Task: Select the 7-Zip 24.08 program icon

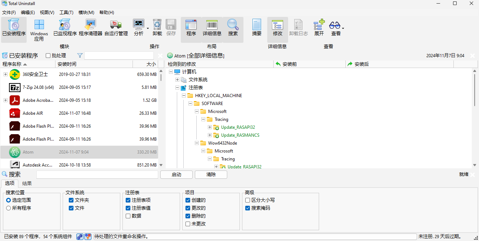Action: point(15,87)
